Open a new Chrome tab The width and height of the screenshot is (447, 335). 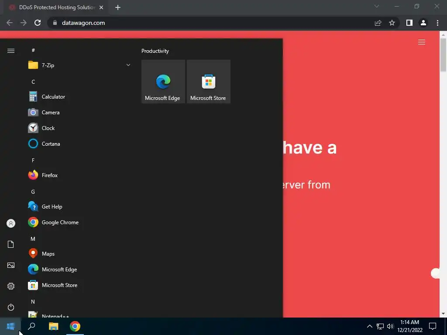click(x=118, y=7)
